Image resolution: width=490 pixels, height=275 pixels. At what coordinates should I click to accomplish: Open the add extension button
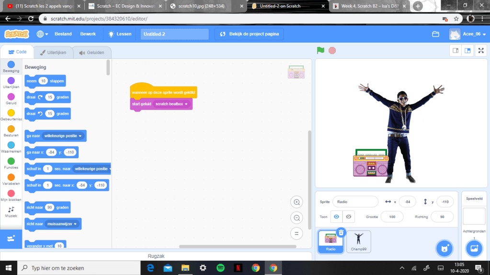coord(11,238)
